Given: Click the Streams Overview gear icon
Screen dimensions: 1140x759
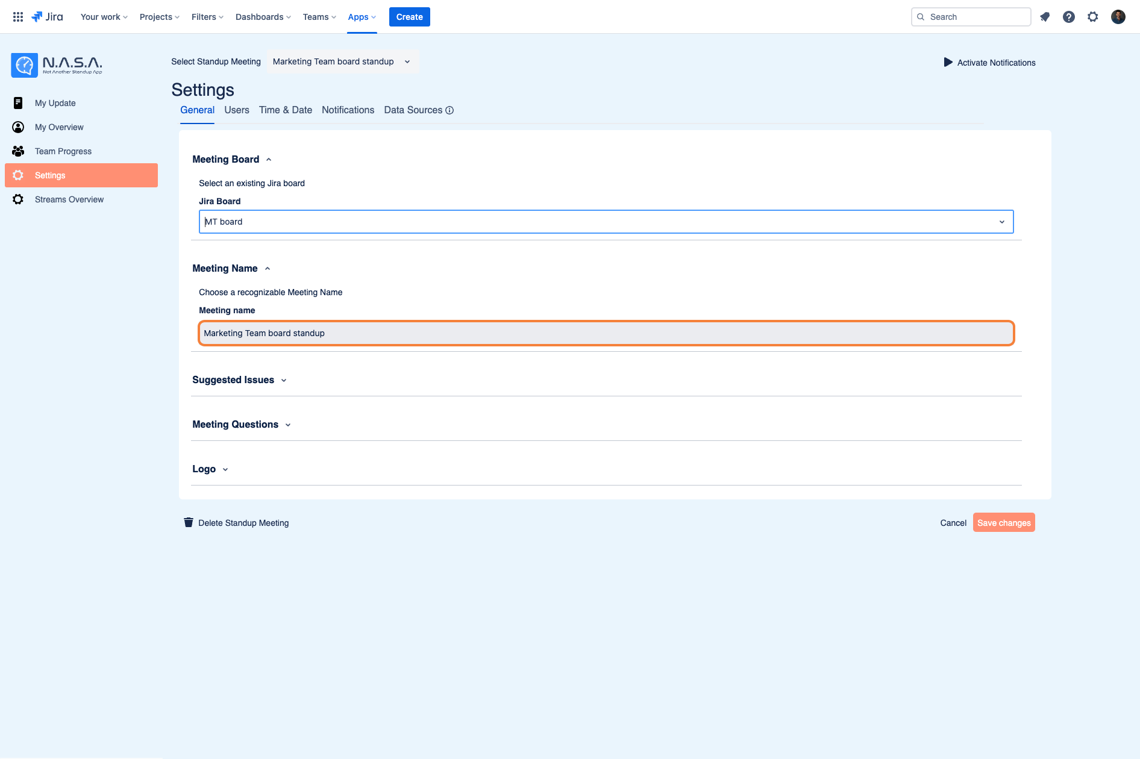Looking at the screenshot, I should (18, 199).
